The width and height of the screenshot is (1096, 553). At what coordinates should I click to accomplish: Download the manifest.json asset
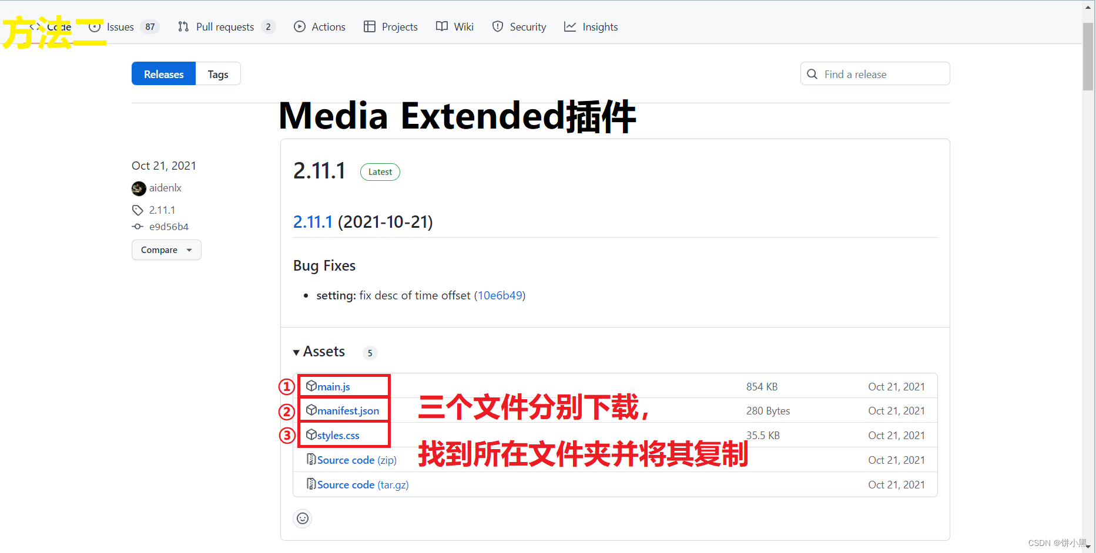(348, 410)
